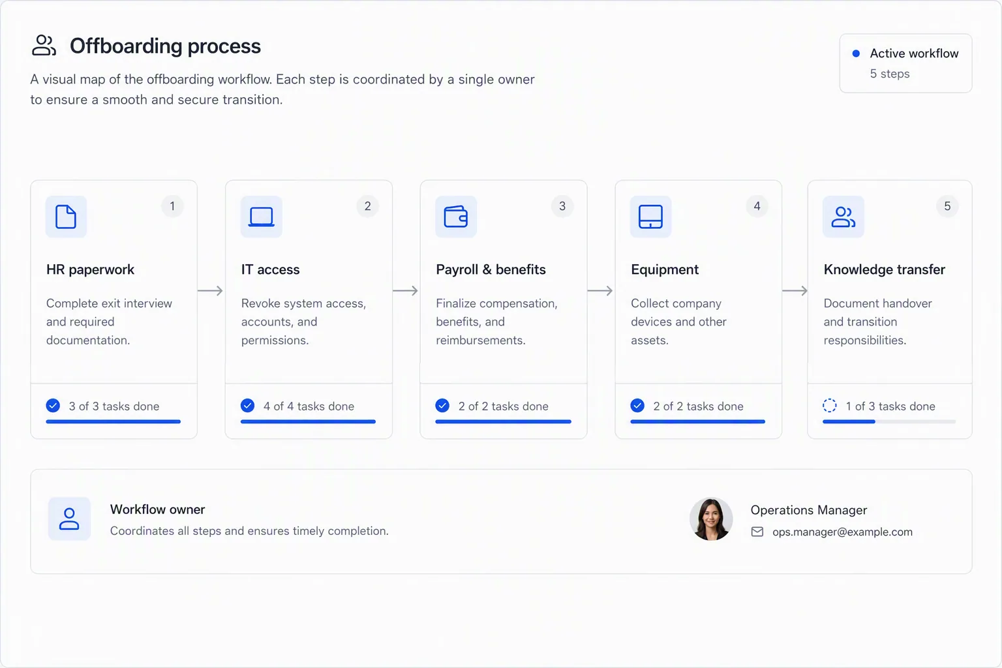The height and width of the screenshot is (668, 1002).
Task: Click the Payroll & benefits progress bar
Action: tap(503, 422)
